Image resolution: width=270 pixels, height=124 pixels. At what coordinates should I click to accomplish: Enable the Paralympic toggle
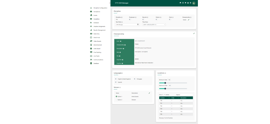pos(130,19)
